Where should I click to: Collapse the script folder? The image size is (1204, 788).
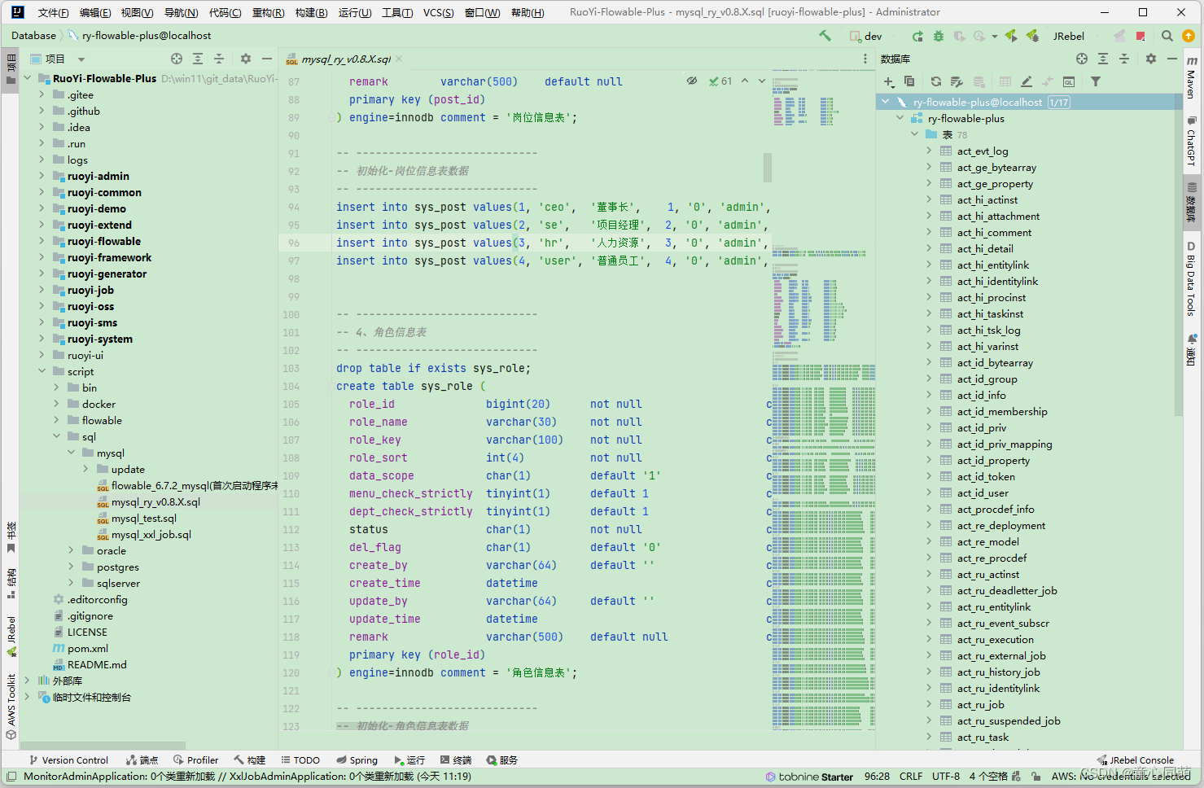tap(42, 371)
